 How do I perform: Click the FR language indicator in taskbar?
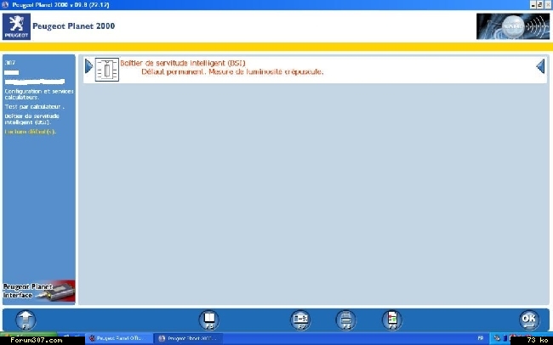[480, 338]
